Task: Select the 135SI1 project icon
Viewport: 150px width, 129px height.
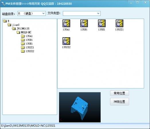Action: tap(119, 23)
